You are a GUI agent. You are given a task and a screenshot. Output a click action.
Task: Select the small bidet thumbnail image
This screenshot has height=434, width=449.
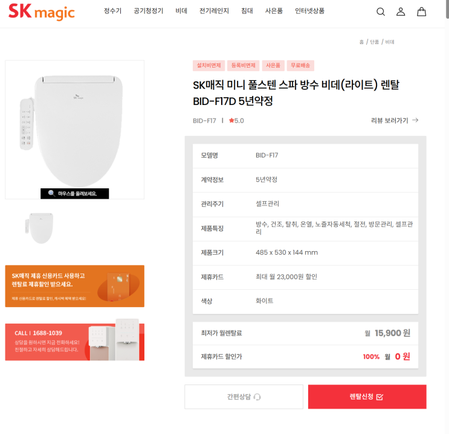39,228
